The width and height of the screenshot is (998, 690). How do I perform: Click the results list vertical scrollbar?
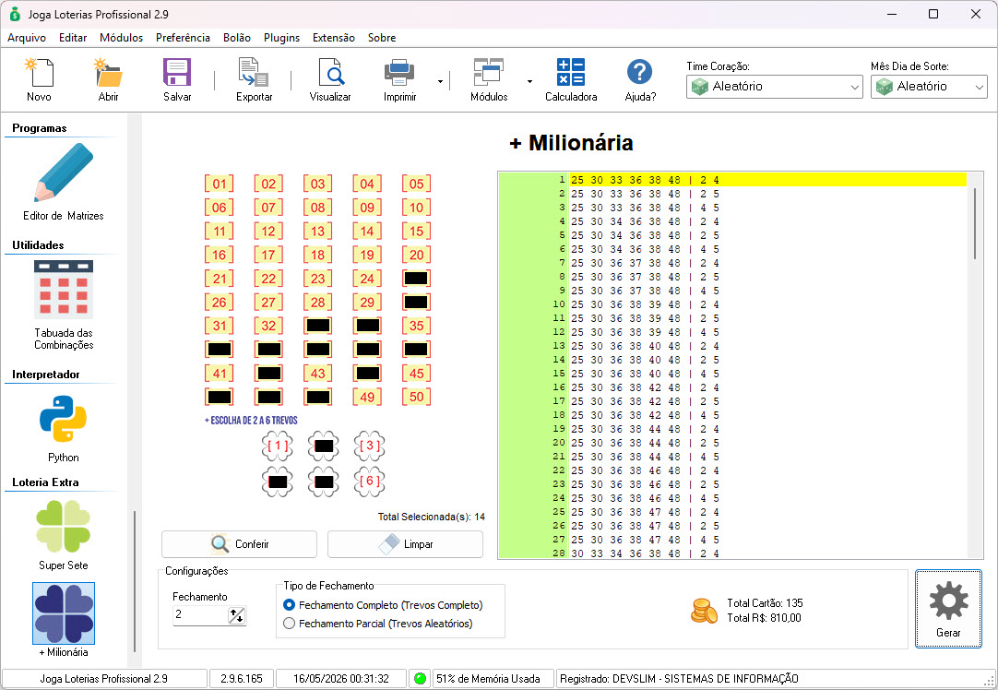click(x=975, y=223)
